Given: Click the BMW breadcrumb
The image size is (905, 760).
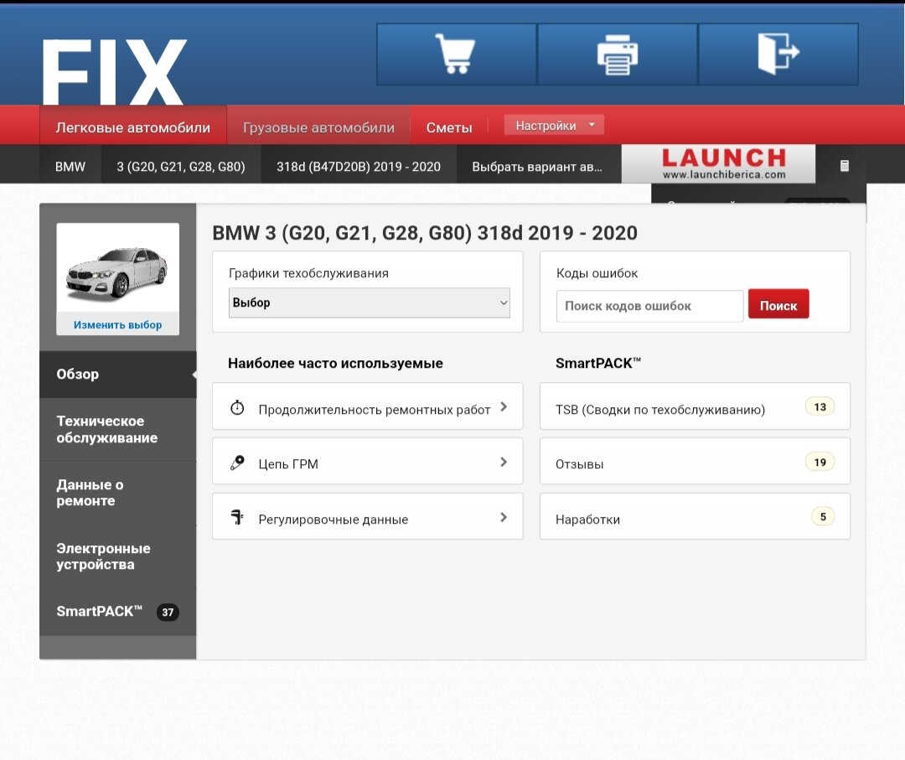Looking at the screenshot, I should coord(70,167).
